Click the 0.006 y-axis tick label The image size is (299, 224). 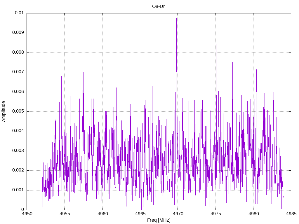point(18,92)
